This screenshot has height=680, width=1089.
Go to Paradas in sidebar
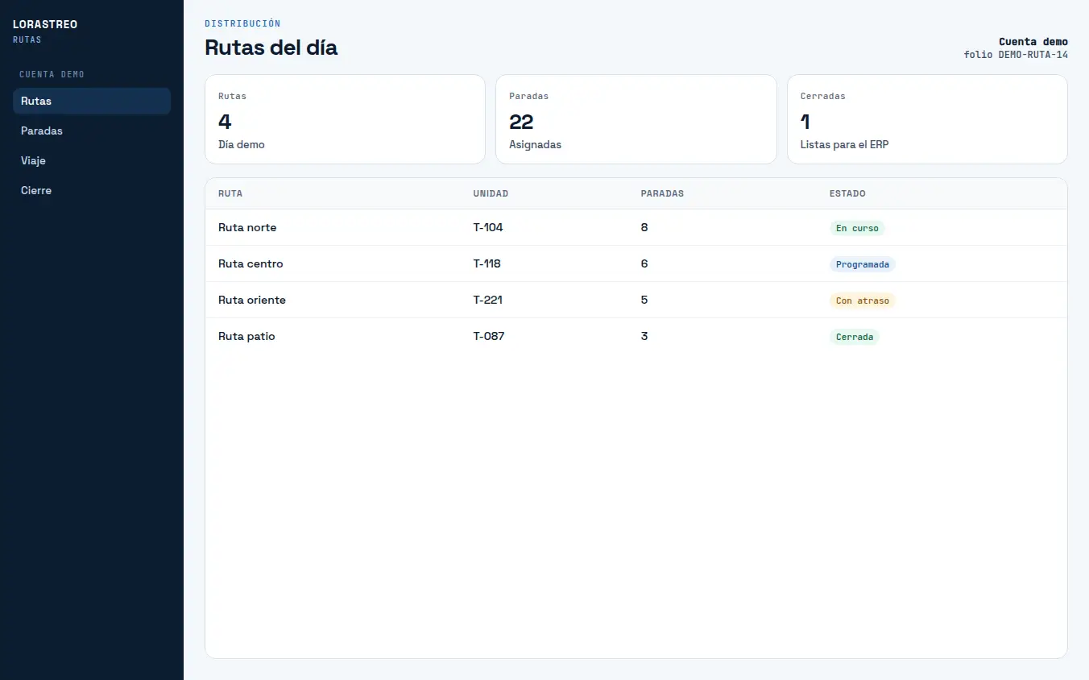[92, 131]
